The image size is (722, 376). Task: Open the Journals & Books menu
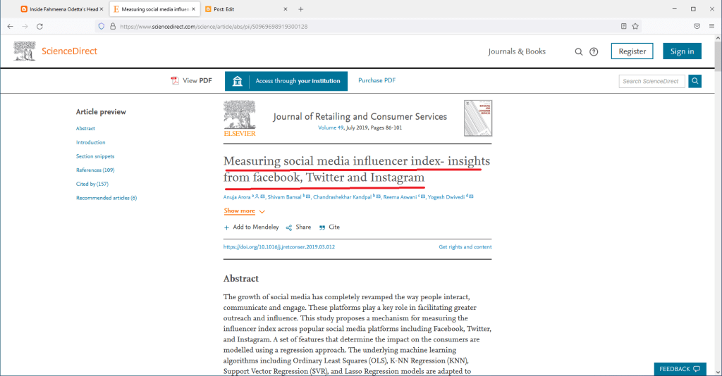[x=517, y=51]
